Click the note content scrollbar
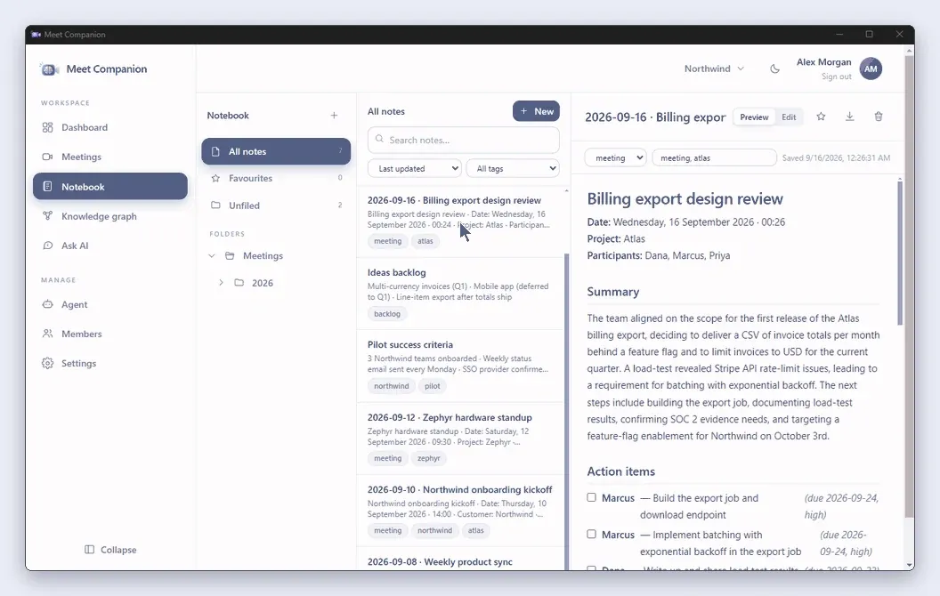Viewport: 940px width, 596px height. tap(900, 254)
